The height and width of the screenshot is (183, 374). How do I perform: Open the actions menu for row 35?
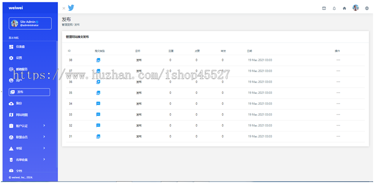tap(338, 93)
